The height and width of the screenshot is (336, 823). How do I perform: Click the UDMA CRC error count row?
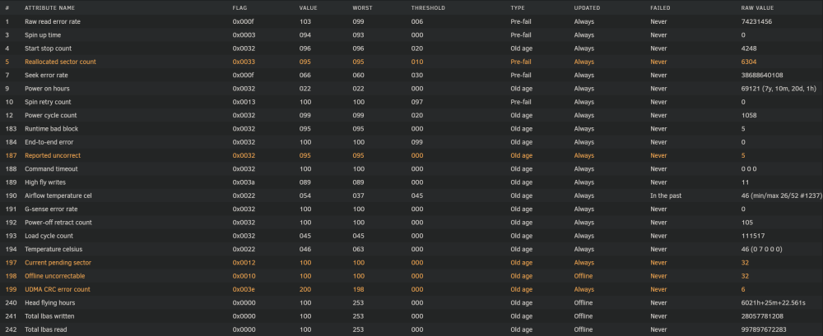pyautogui.click(x=411, y=289)
